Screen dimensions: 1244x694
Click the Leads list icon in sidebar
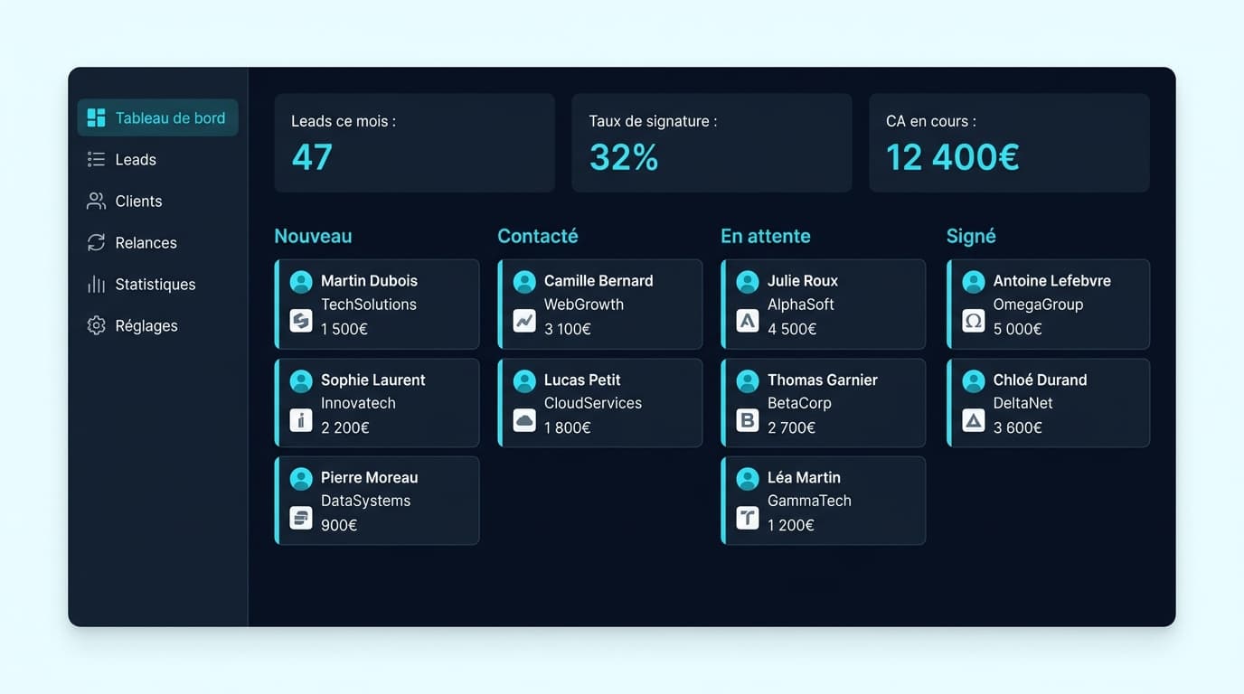[x=96, y=160]
